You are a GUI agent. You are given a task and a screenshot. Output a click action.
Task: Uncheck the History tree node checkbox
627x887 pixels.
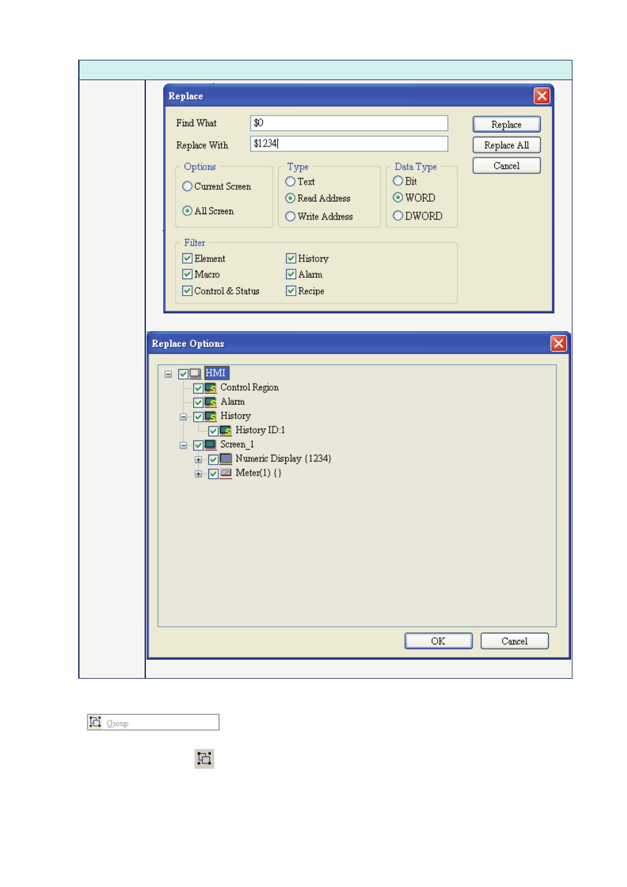tap(198, 417)
